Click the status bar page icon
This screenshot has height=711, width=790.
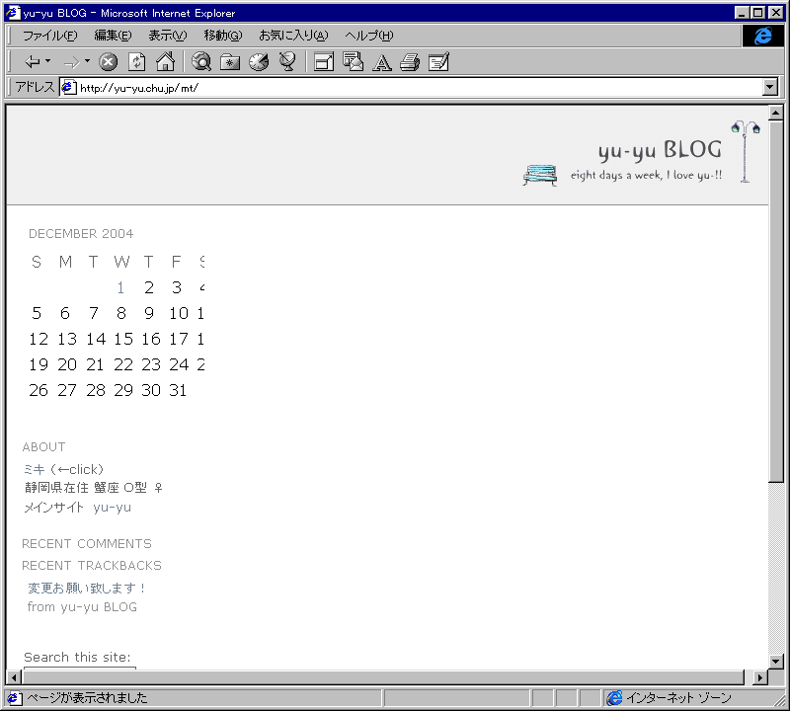[x=14, y=698]
